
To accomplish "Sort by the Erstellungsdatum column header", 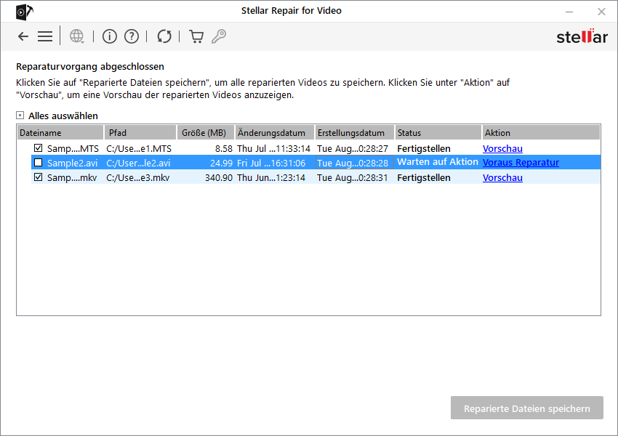I will tap(355, 133).
